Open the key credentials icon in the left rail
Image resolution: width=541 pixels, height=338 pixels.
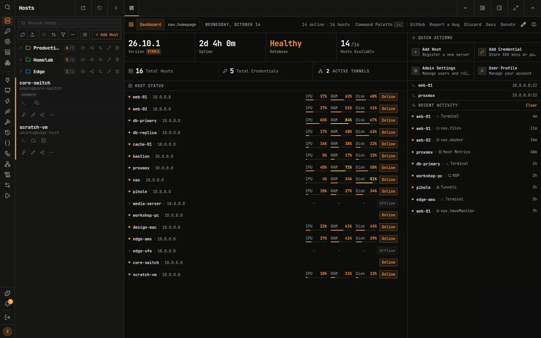point(7,31)
